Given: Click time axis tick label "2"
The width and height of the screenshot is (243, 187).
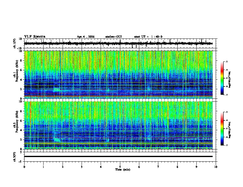Looking at the screenshot, I should [63, 167].
